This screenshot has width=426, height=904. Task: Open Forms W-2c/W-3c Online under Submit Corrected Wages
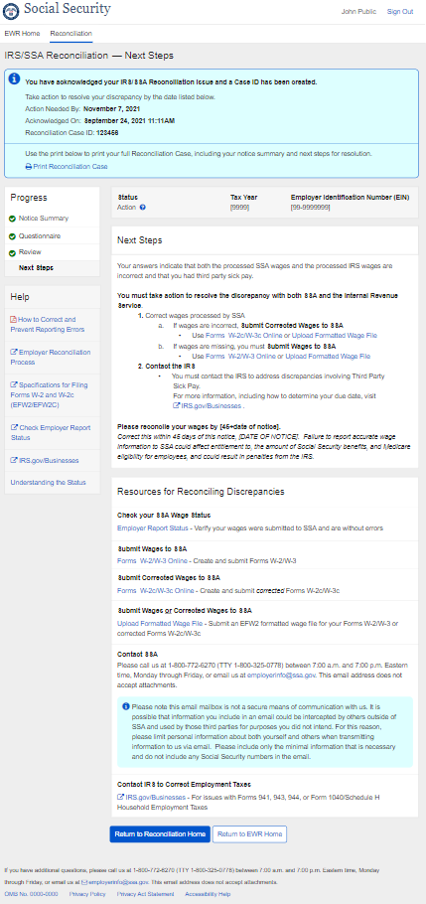coord(156,591)
